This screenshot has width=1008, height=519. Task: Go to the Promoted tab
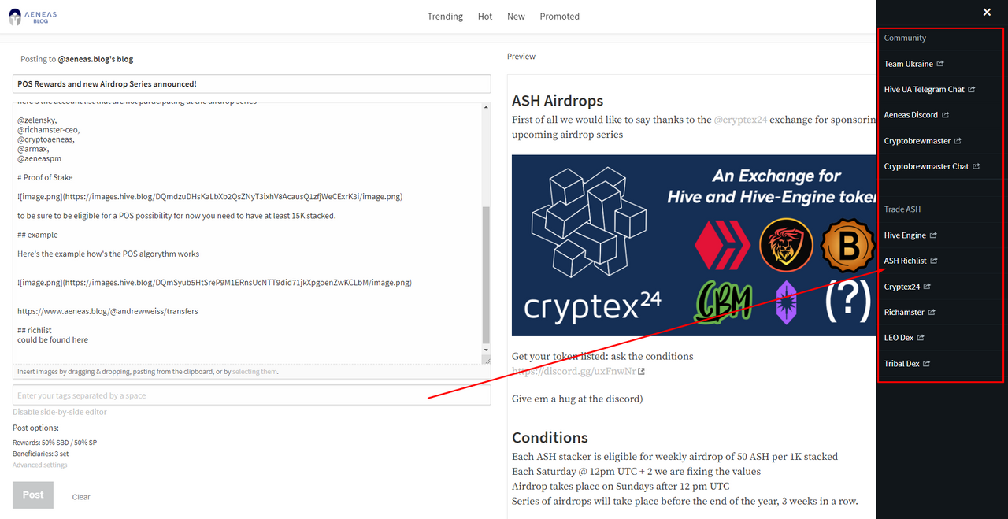click(560, 17)
